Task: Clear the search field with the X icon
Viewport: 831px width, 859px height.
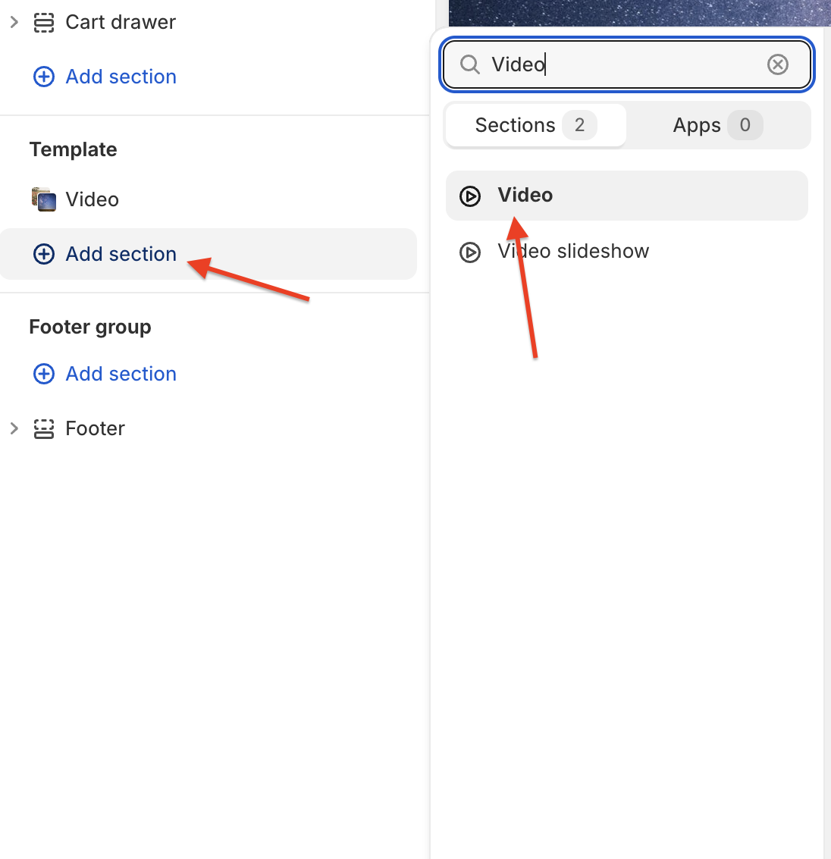Action: click(777, 64)
